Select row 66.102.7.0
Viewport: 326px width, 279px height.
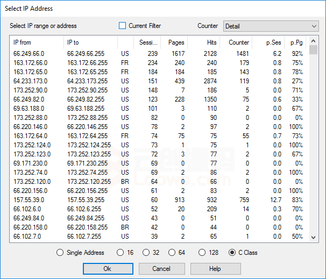point(158,237)
